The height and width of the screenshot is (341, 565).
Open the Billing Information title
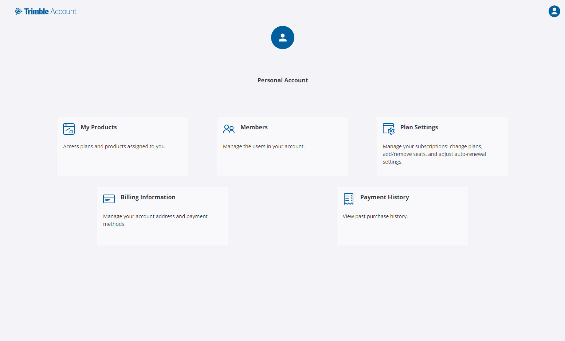(148, 197)
